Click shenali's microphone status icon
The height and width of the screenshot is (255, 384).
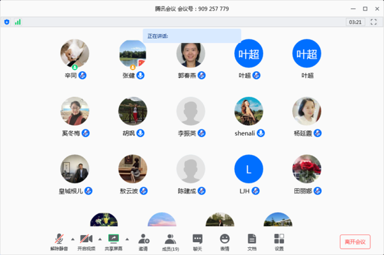click(x=261, y=133)
